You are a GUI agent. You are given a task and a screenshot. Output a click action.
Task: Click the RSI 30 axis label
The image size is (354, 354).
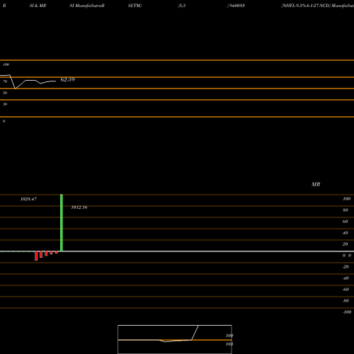tap(5, 104)
